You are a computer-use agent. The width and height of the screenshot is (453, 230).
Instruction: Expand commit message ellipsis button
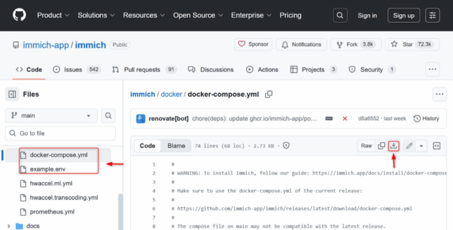(x=329, y=119)
